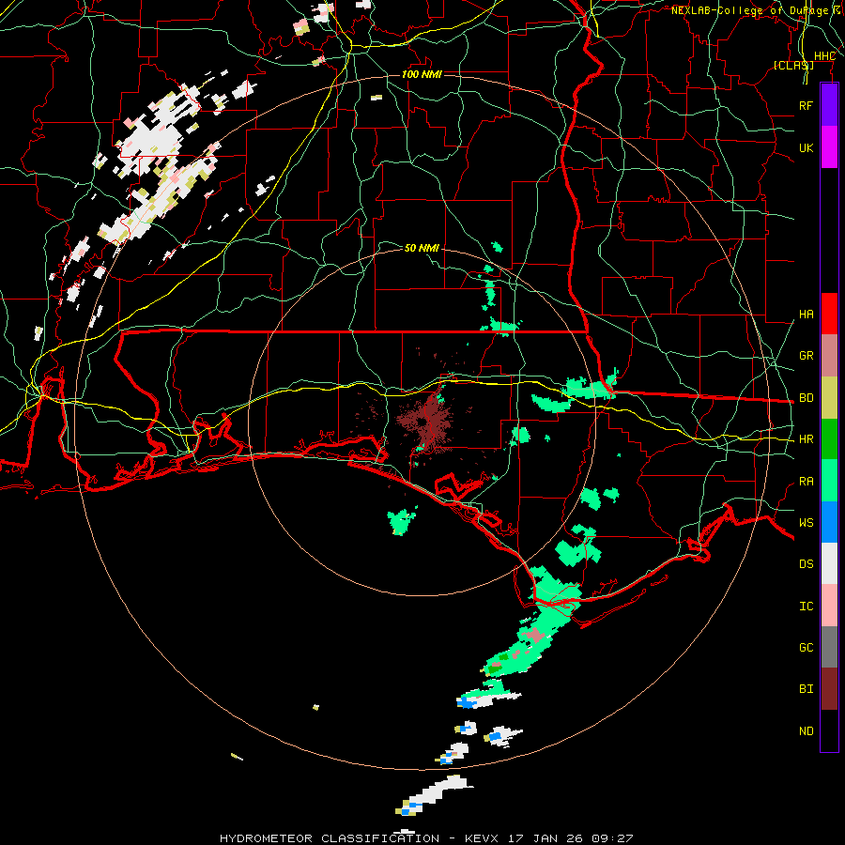
Task: Click the 50 NMI range ring label
Action: tap(422, 248)
